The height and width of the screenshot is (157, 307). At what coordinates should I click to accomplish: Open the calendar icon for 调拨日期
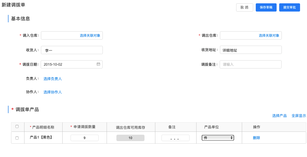pos(98,64)
